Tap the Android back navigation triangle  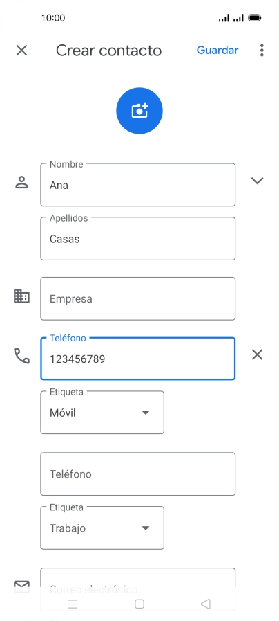click(206, 604)
